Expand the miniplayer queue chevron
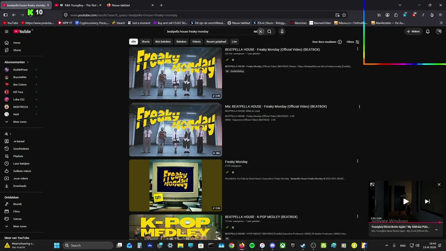Screen dimensions: 446x251 point(436,230)
